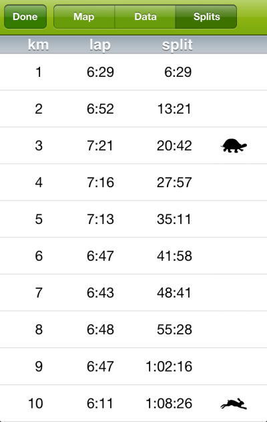
Task: Select the Splits tab
Action: point(206,17)
